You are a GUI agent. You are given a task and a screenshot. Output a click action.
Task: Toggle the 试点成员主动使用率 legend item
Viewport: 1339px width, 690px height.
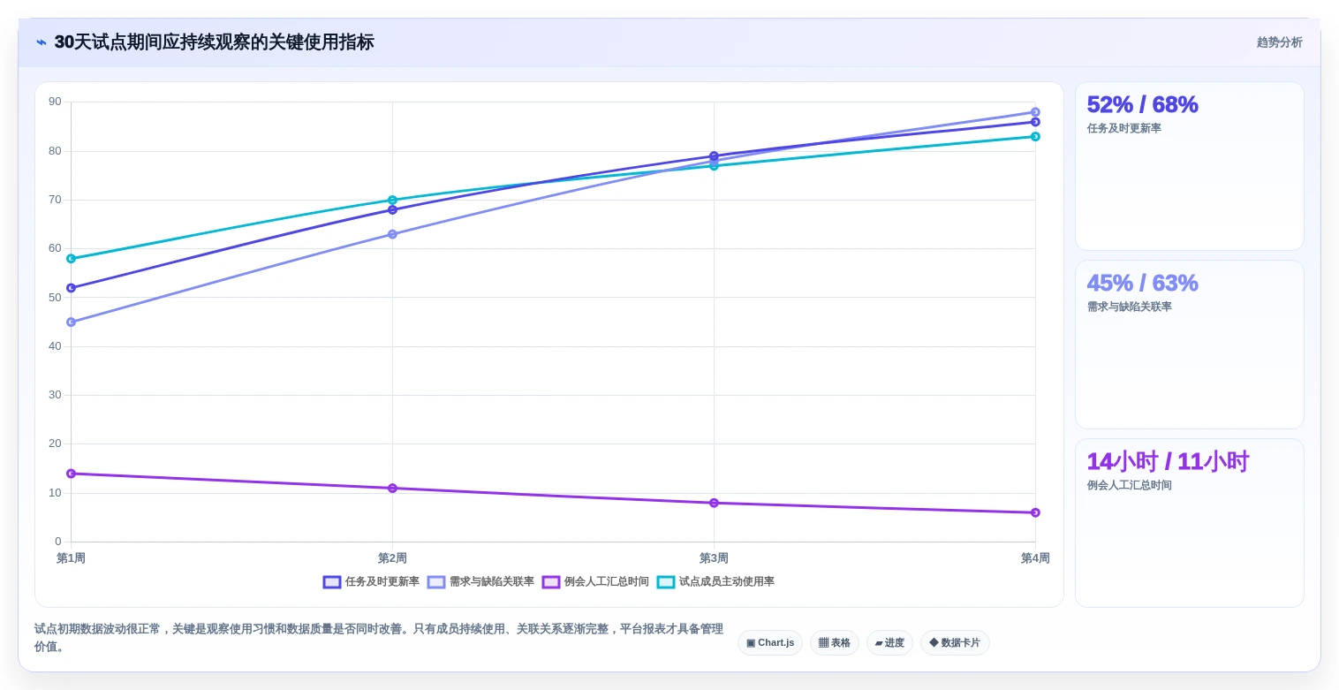coord(715,582)
